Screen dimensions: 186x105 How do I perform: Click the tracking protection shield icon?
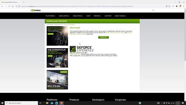(17, 6)
